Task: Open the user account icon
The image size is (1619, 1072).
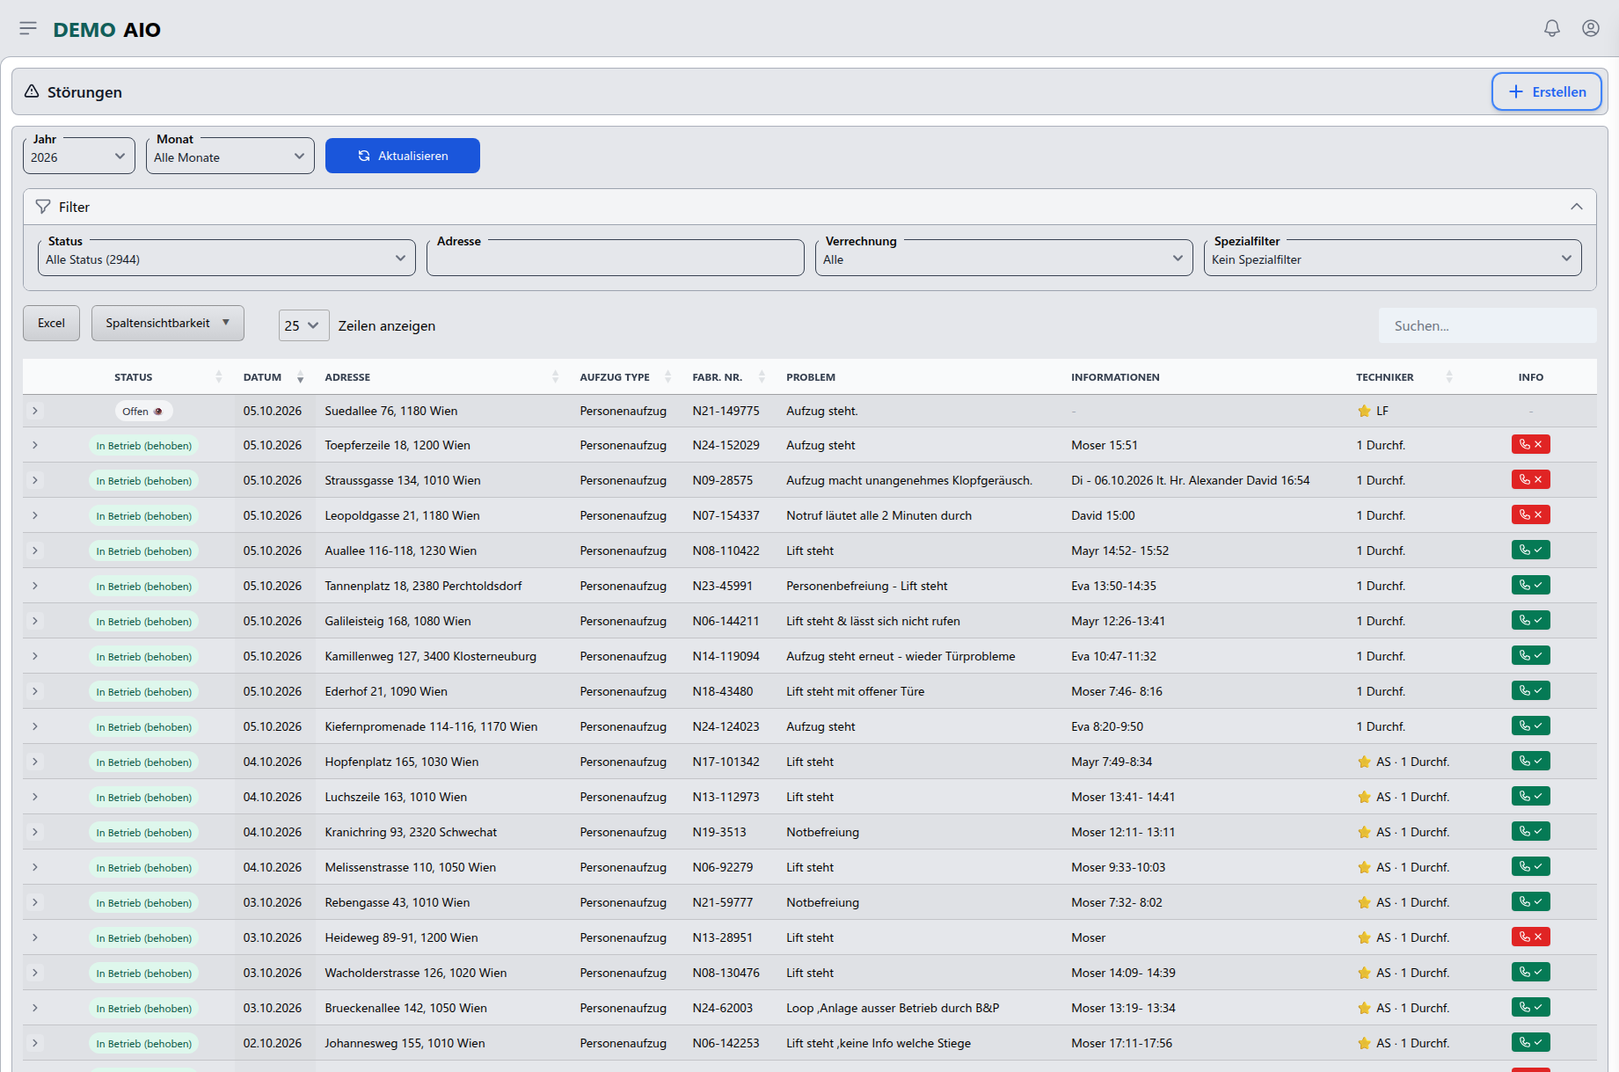Action: coord(1591,28)
